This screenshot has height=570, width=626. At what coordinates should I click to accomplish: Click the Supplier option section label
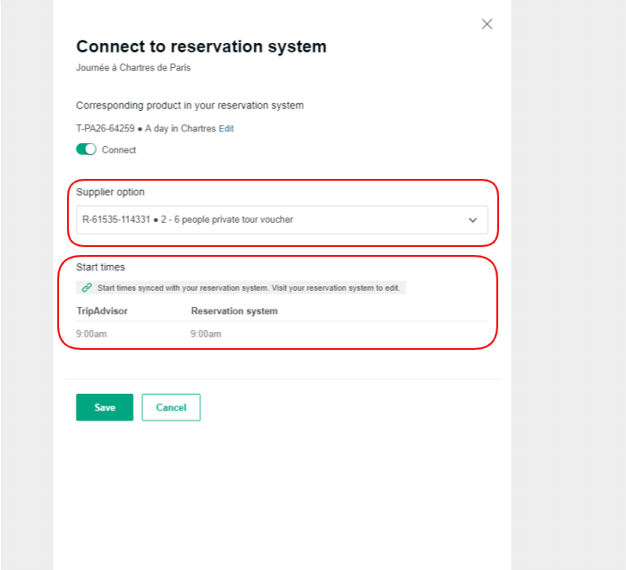pos(110,192)
